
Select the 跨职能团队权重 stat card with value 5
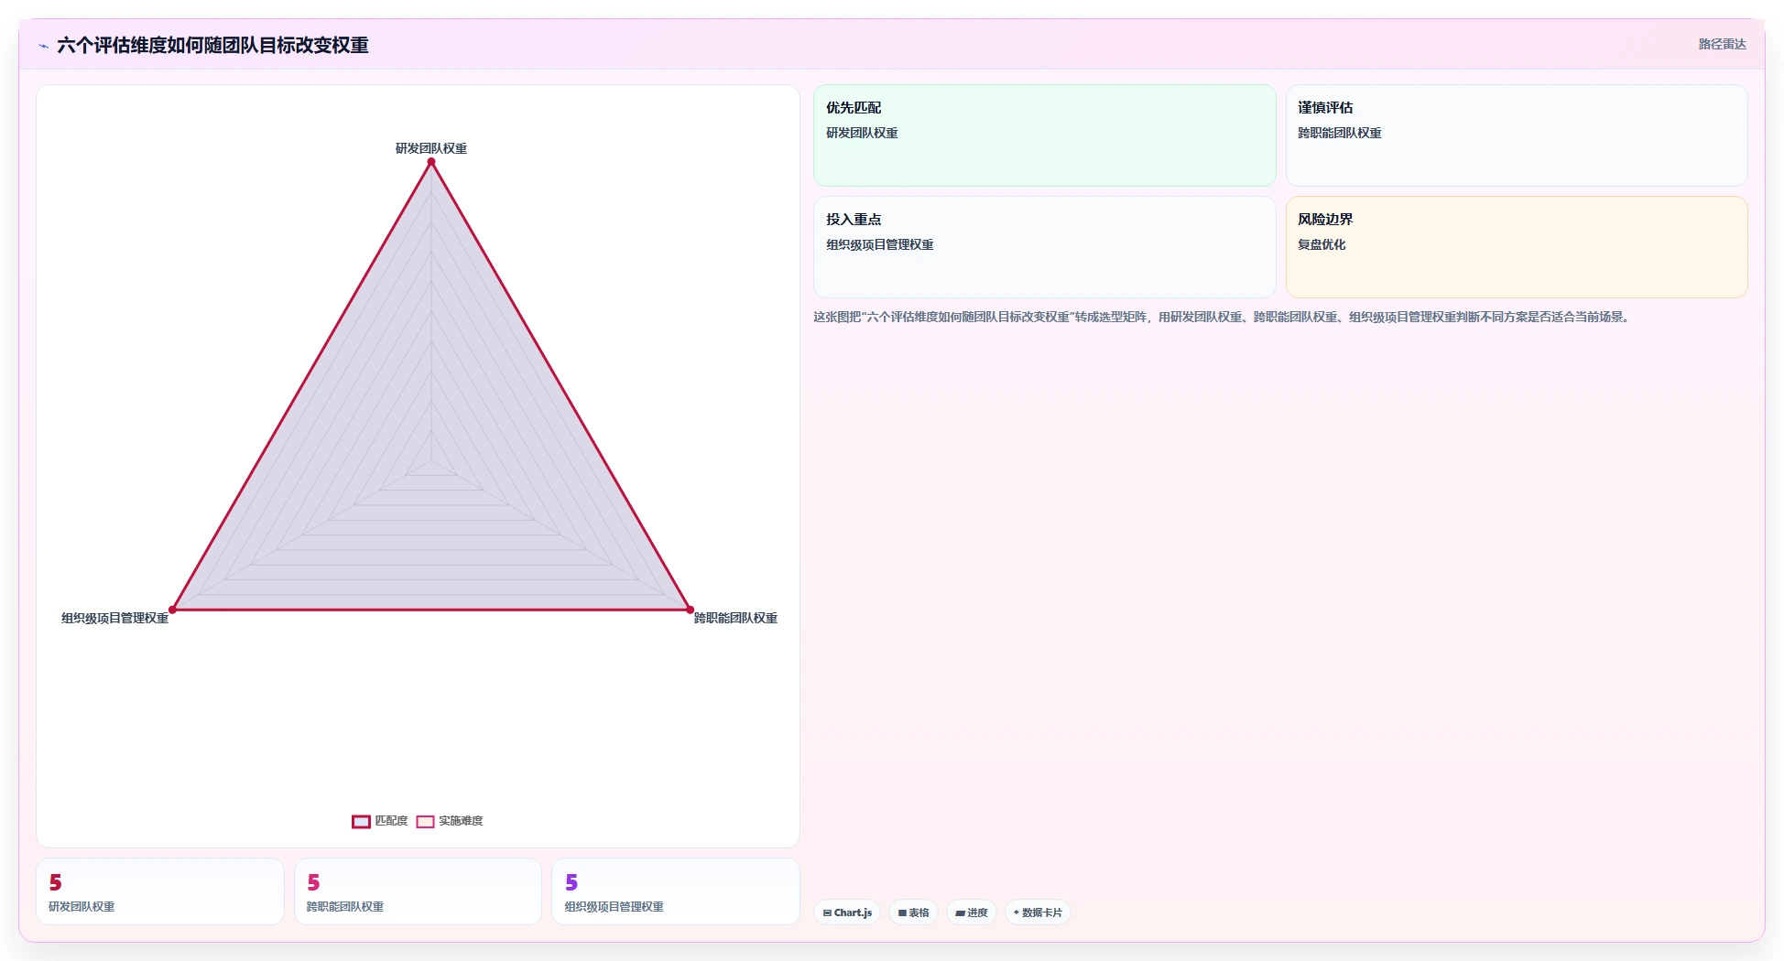point(418,891)
